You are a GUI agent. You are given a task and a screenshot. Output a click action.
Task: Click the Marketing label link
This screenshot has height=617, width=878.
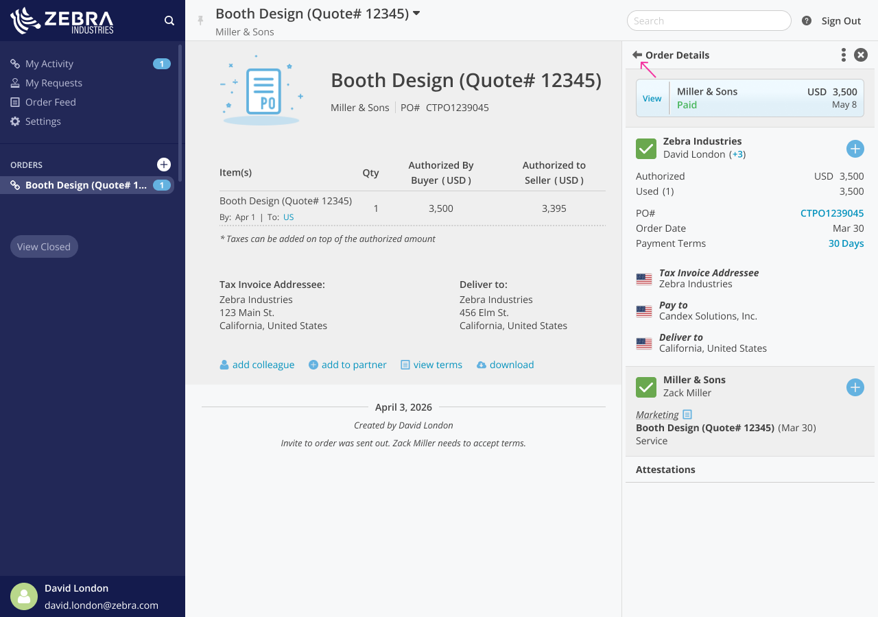click(657, 415)
